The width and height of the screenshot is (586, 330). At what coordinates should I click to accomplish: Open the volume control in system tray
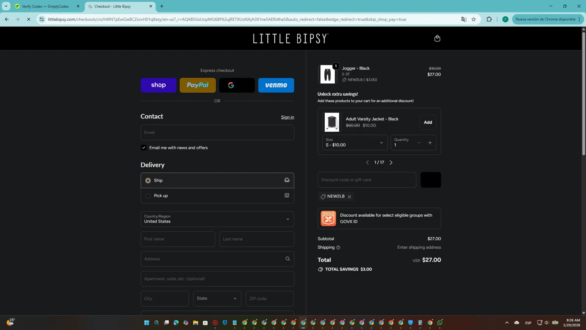coord(547,323)
